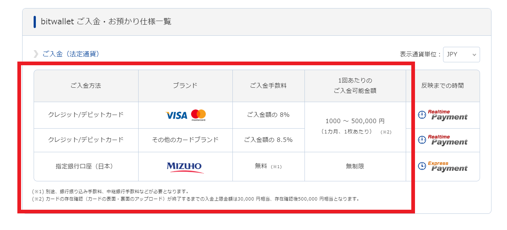This screenshot has width=507, height=230.
Task: Click the Express Payment icon
Action: click(443, 167)
